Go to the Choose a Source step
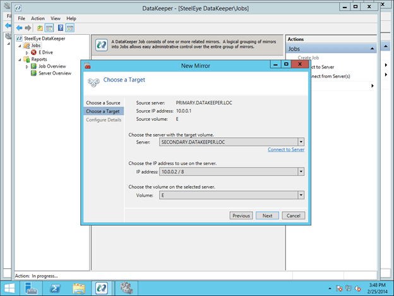The width and height of the screenshot is (394, 296). pos(103,102)
